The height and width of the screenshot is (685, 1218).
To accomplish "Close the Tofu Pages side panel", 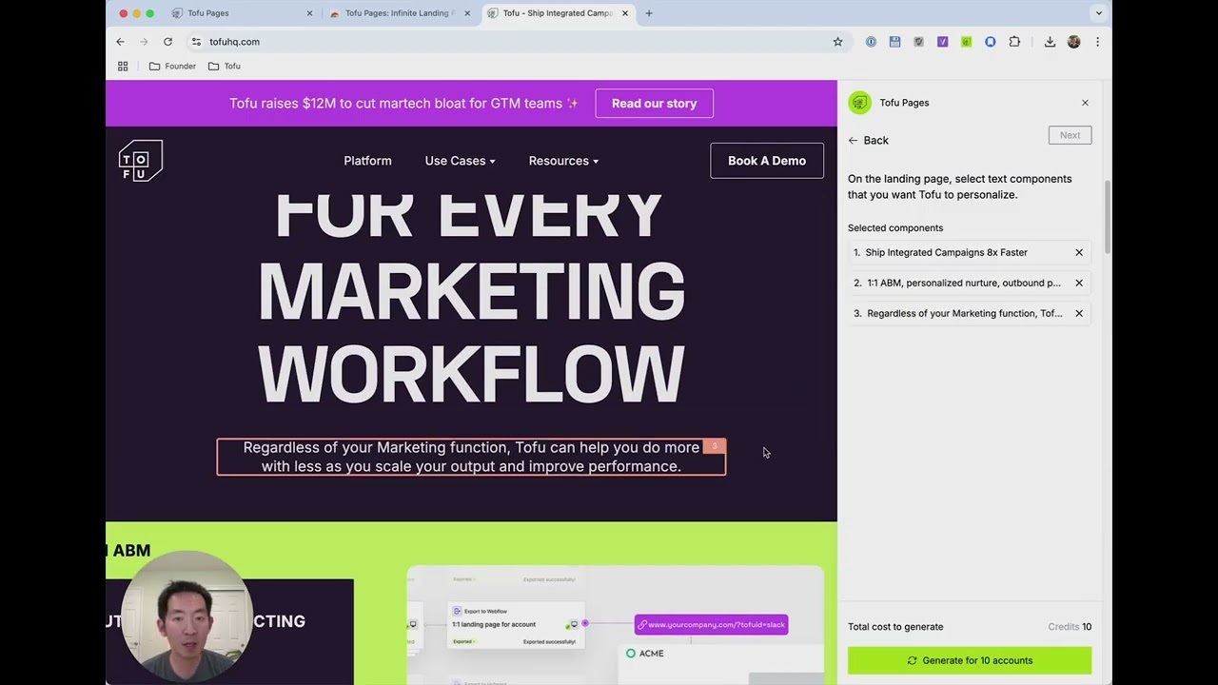I will (x=1085, y=103).
